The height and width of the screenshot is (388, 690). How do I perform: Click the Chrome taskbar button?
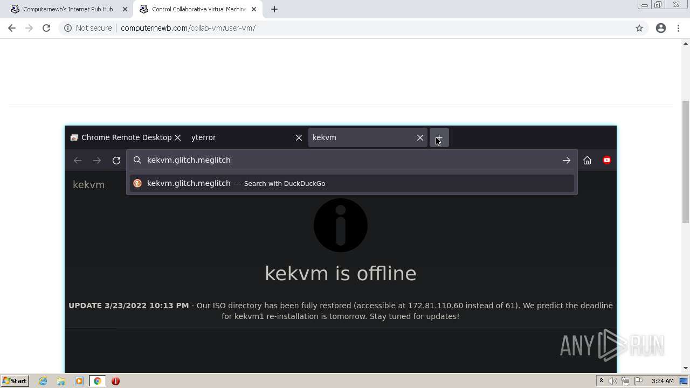98,381
